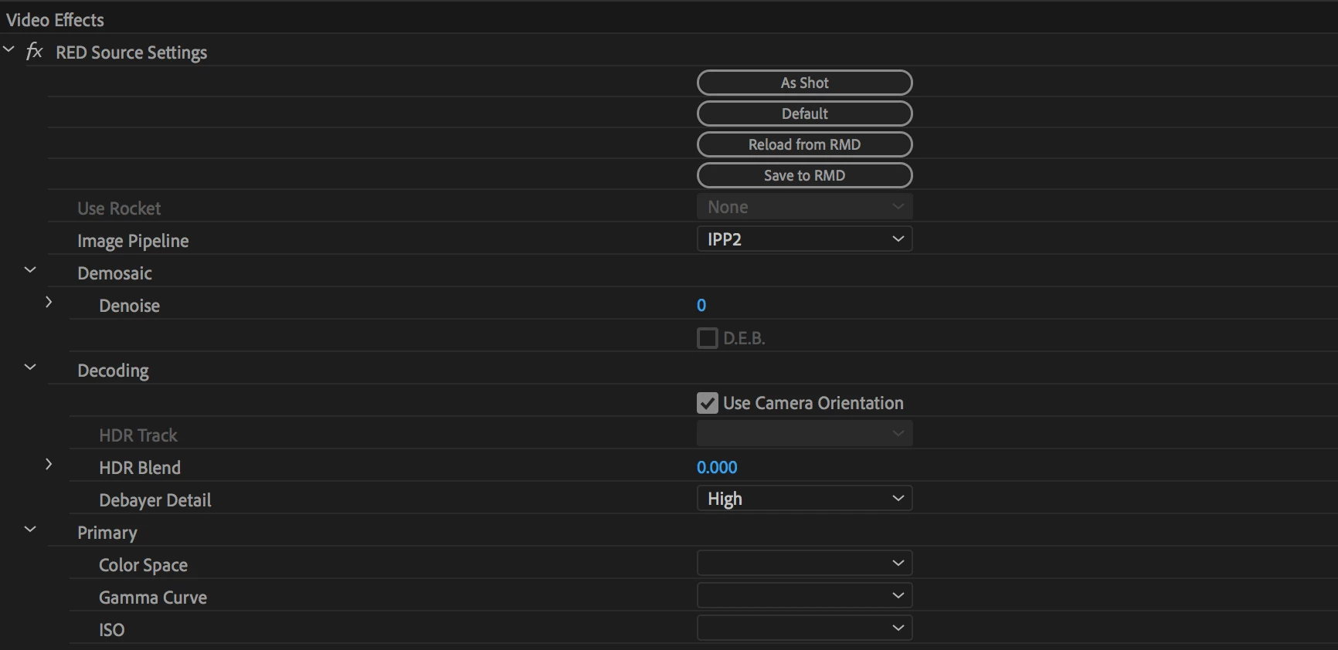Image resolution: width=1338 pixels, height=650 pixels.
Task: Collapse the Demosaic section
Action: click(x=30, y=270)
